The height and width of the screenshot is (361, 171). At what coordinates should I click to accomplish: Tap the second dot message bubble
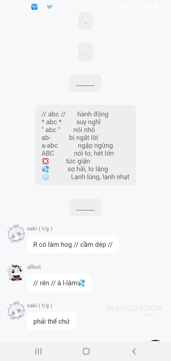pos(85,52)
